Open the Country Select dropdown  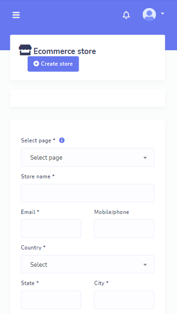click(87, 264)
